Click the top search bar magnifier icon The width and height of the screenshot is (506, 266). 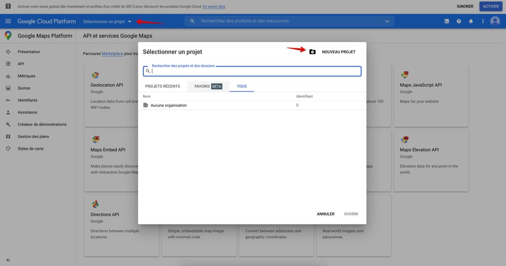pos(193,21)
